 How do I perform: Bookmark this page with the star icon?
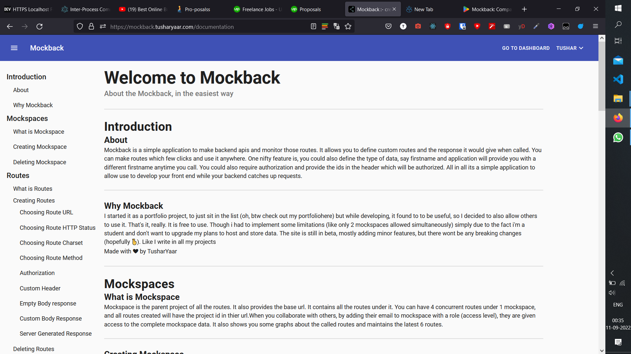coord(348,27)
